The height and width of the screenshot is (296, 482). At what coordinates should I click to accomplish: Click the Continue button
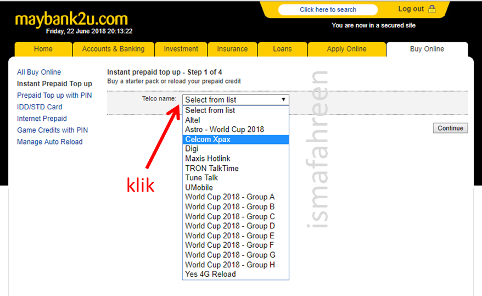coord(450,128)
